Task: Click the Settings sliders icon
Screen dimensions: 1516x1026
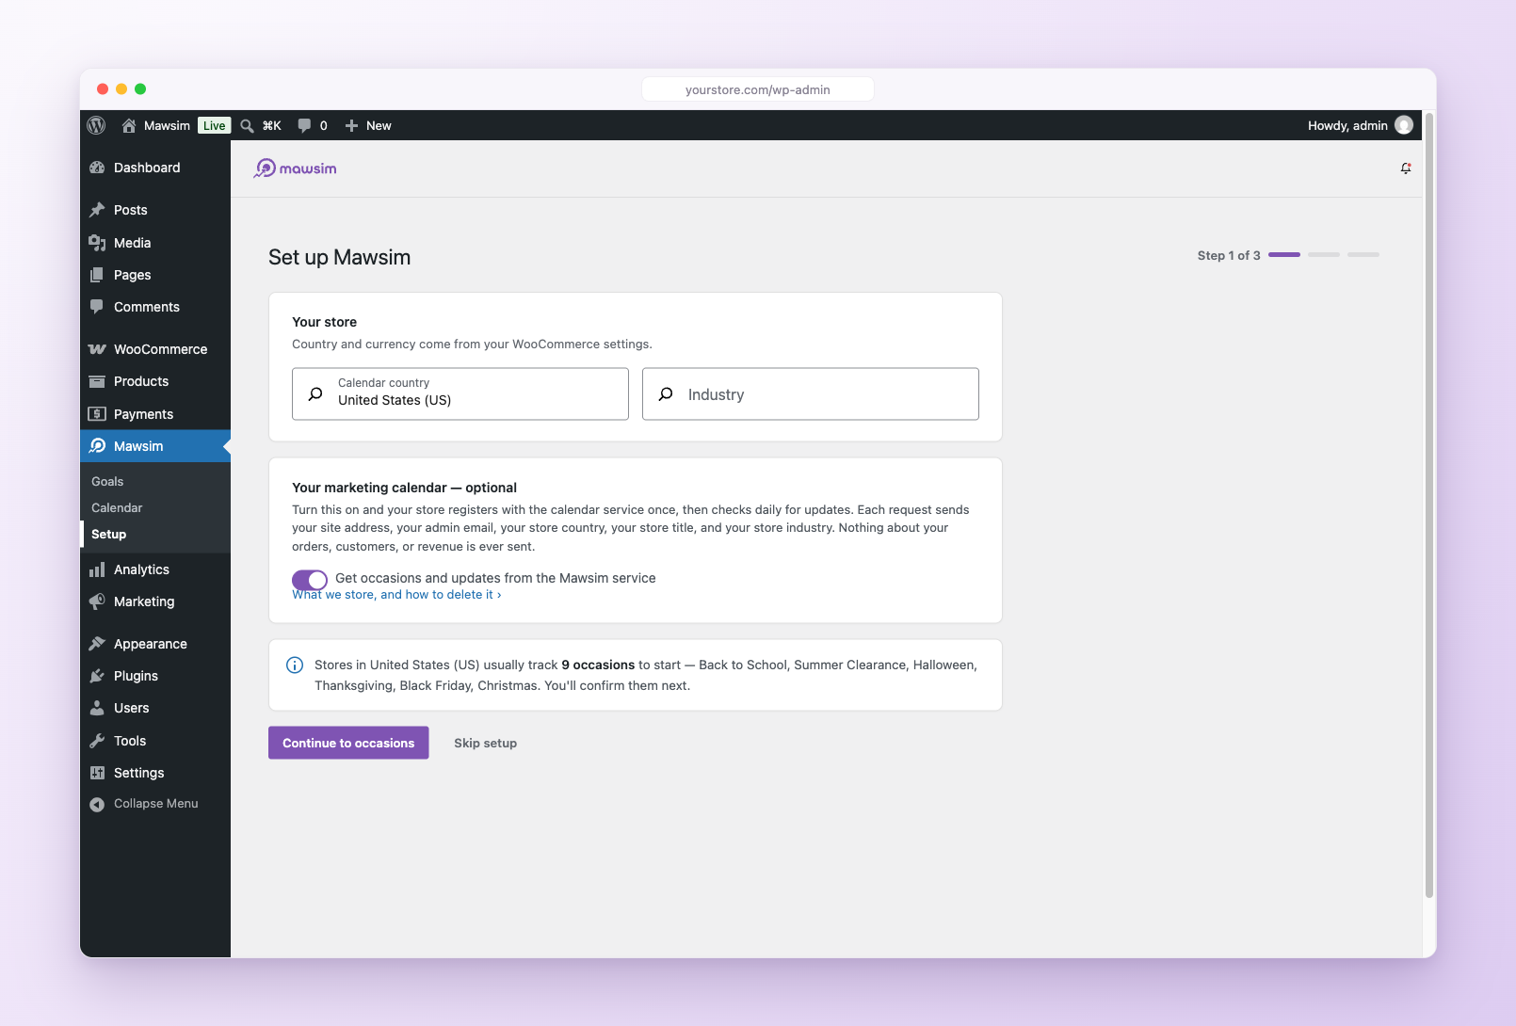Action: [x=97, y=773]
